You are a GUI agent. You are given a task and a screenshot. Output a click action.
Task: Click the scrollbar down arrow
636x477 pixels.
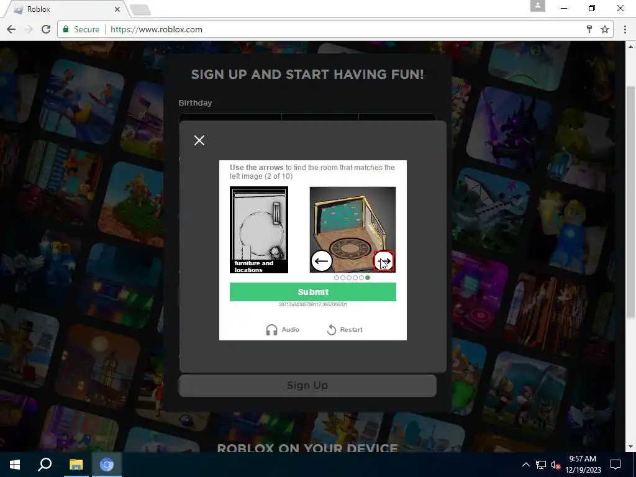[631, 447]
